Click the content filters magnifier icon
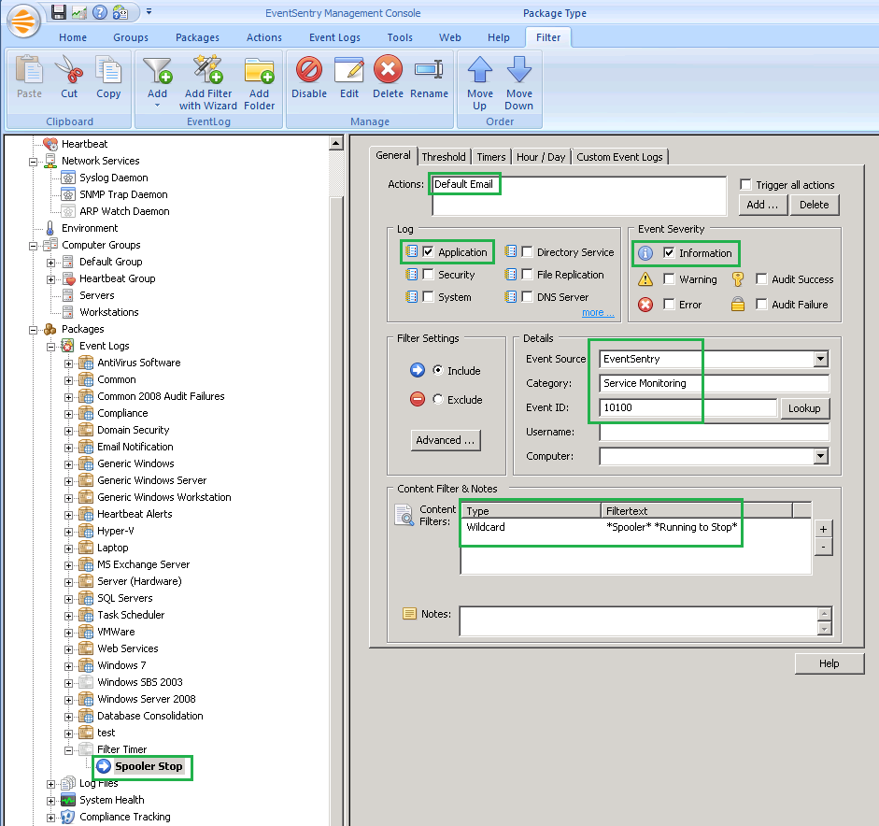Viewport: 879px width, 826px height. 404,515
